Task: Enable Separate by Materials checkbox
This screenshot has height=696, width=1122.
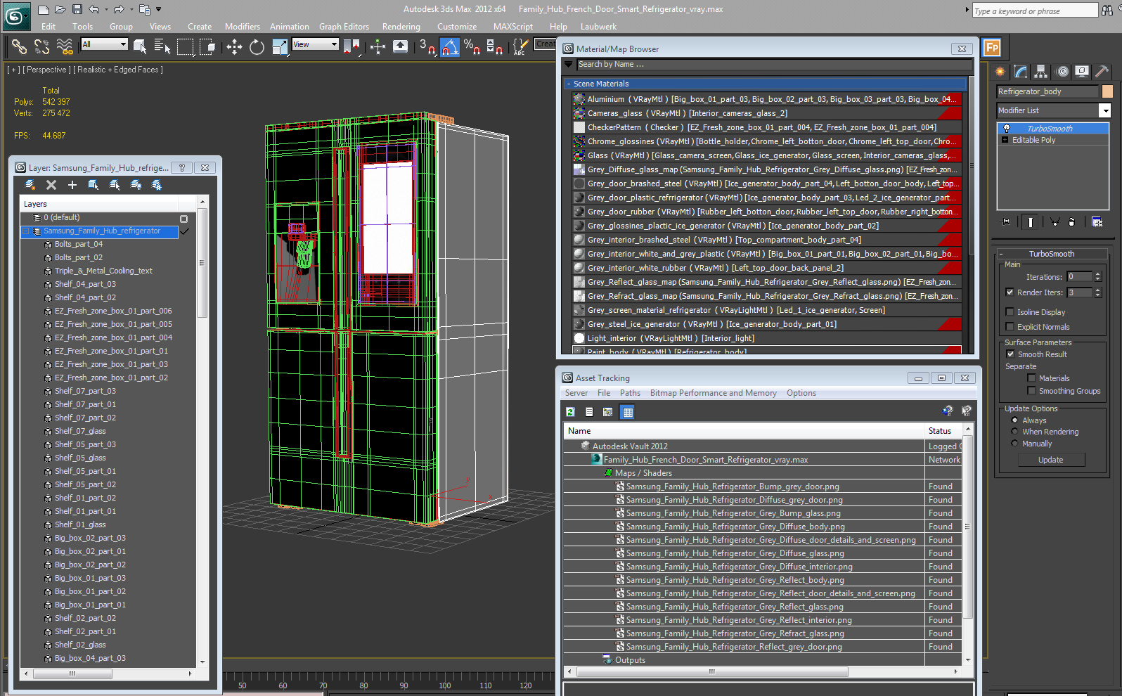Action: pyautogui.click(x=1031, y=378)
